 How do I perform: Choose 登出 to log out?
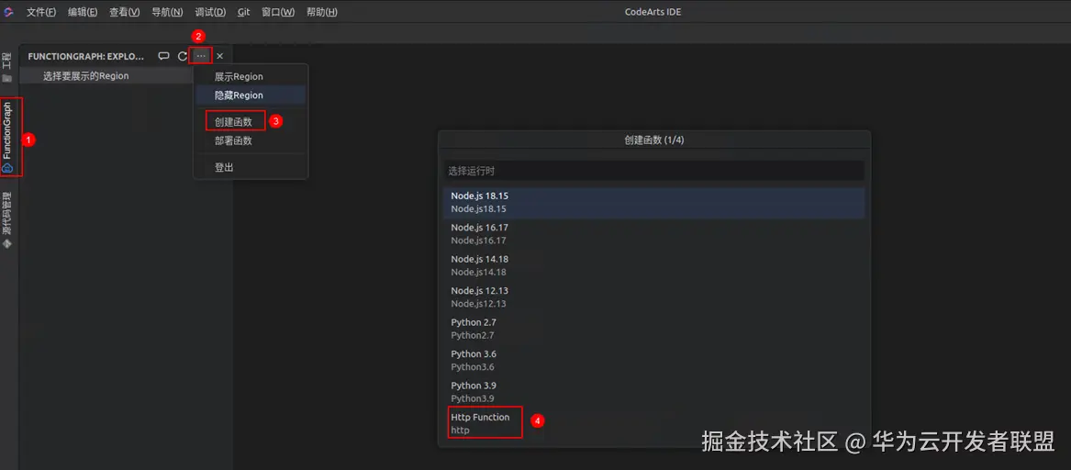[x=251, y=167]
